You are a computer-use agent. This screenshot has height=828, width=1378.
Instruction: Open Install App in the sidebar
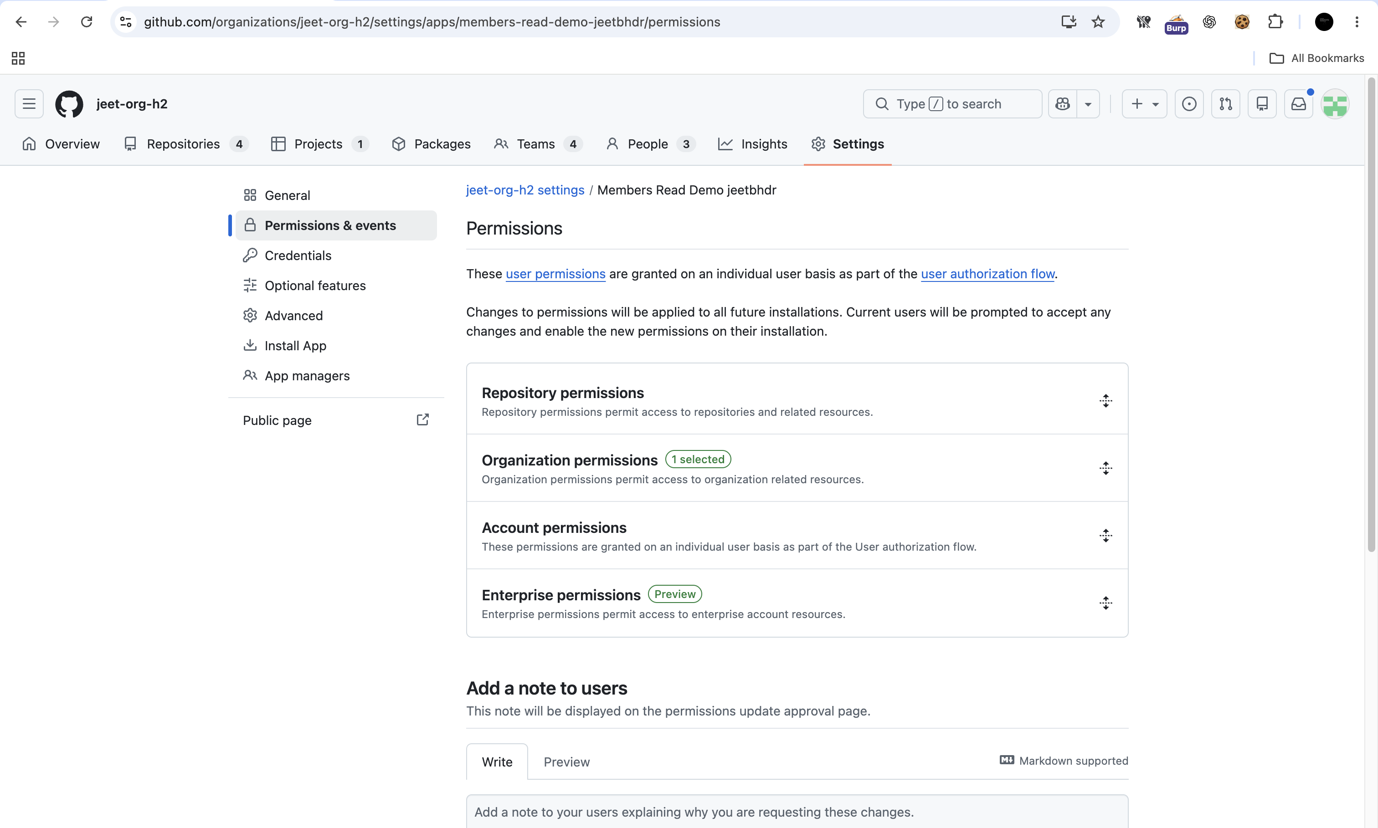(x=336, y=346)
